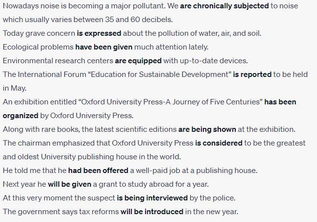Click bold phrase "are being shown"
The width and height of the screenshot is (317, 222).
point(207,129)
